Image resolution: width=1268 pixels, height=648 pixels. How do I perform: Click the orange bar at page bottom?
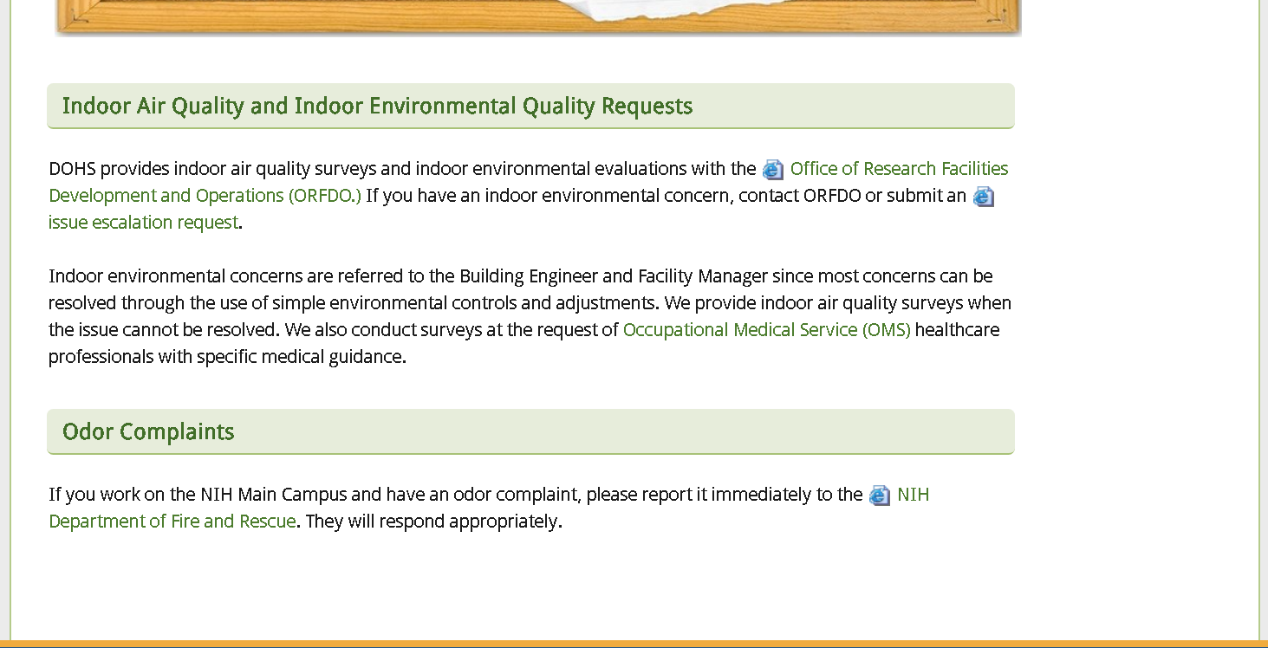634,644
